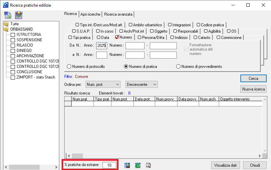The image size is (271, 170).
Task: Select Numero di provvedimento option
Action: point(178,67)
